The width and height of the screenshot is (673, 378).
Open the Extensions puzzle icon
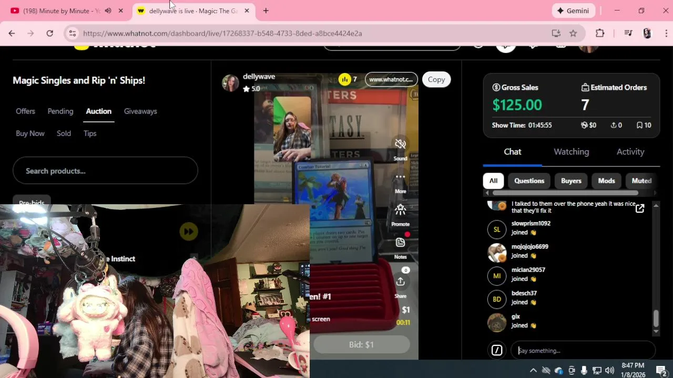point(600,33)
